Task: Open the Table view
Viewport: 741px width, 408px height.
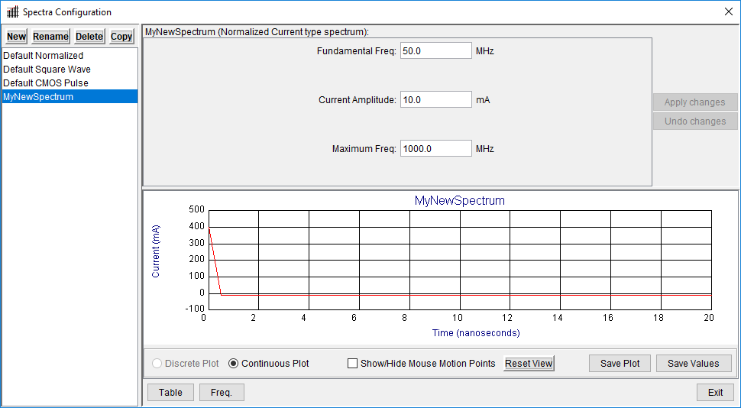Action: (170, 393)
